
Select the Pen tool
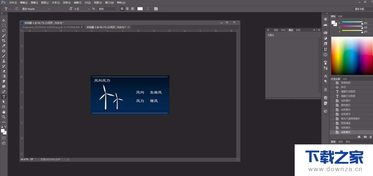pos(4,92)
